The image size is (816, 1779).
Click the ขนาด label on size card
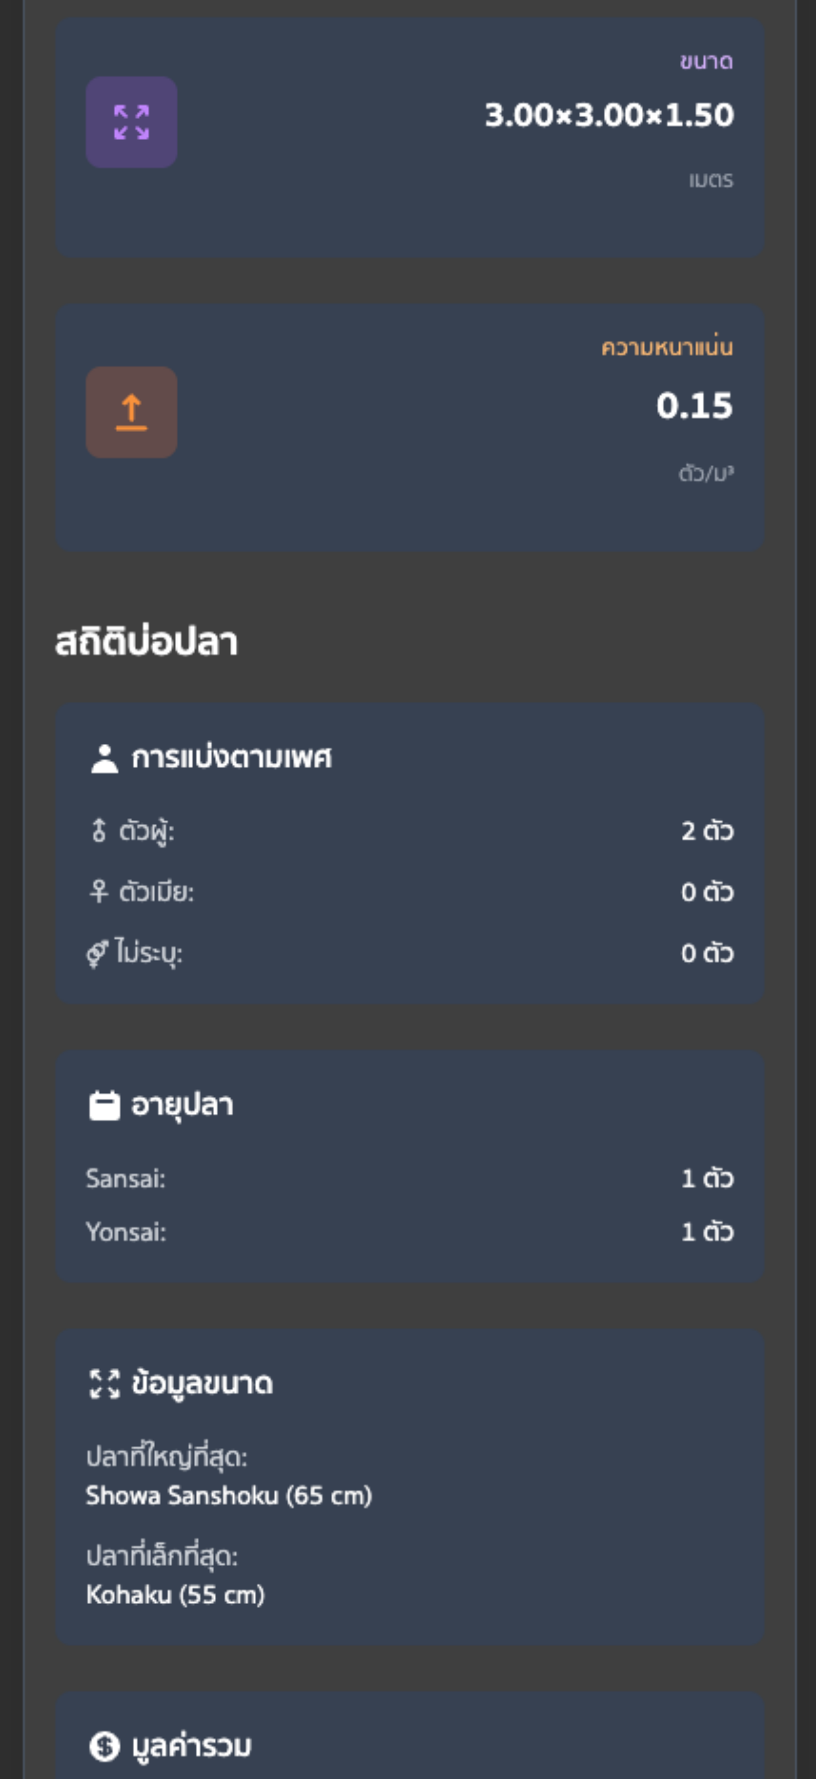pos(706,61)
